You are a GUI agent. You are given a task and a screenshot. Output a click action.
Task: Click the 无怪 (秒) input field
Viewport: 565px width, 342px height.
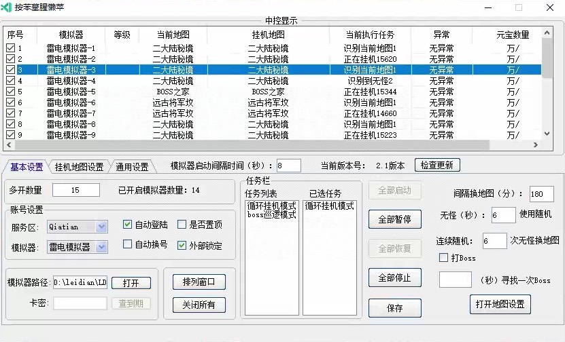[503, 215]
